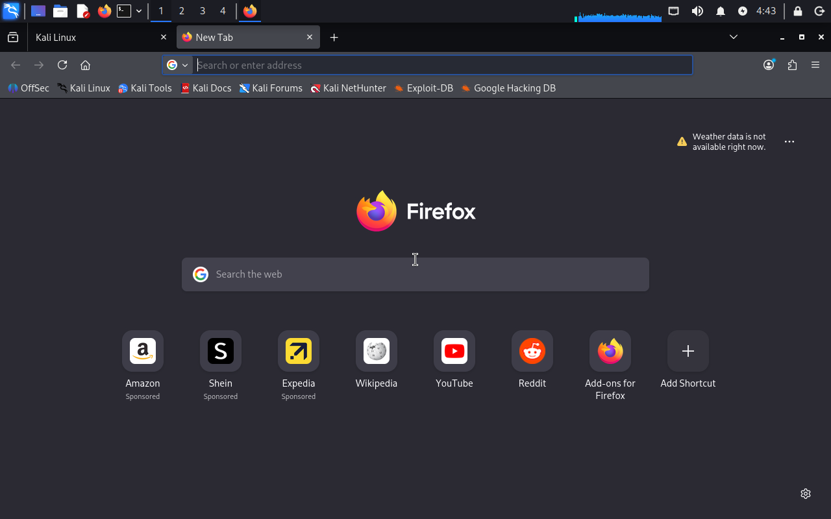
Task: Reload the current page
Action: tap(62, 65)
